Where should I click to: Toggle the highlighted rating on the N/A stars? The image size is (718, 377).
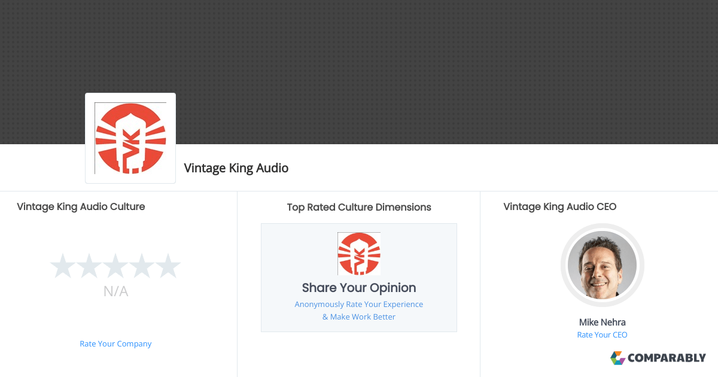pyautogui.click(x=115, y=265)
